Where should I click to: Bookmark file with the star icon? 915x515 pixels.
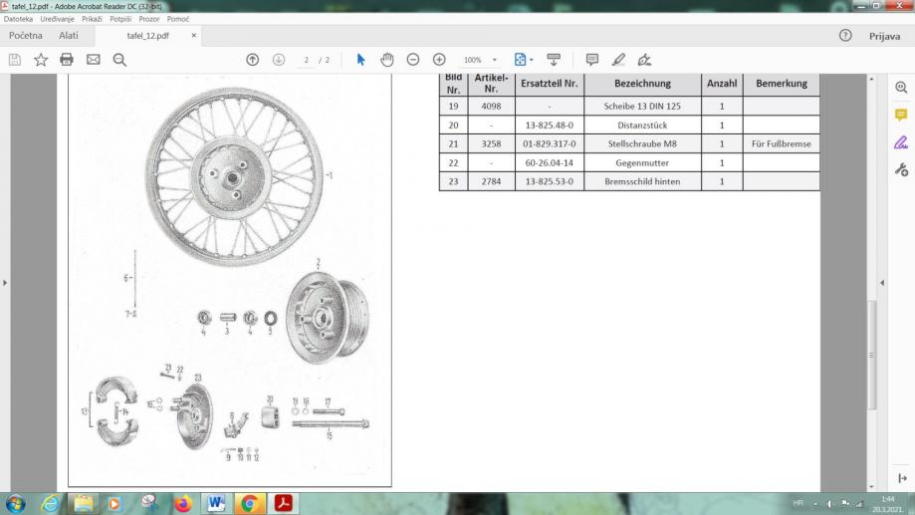coord(41,60)
